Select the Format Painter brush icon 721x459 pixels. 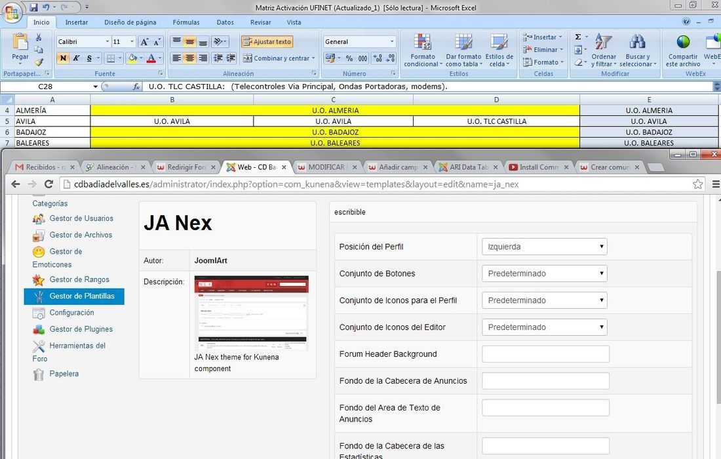click(39, 61)
